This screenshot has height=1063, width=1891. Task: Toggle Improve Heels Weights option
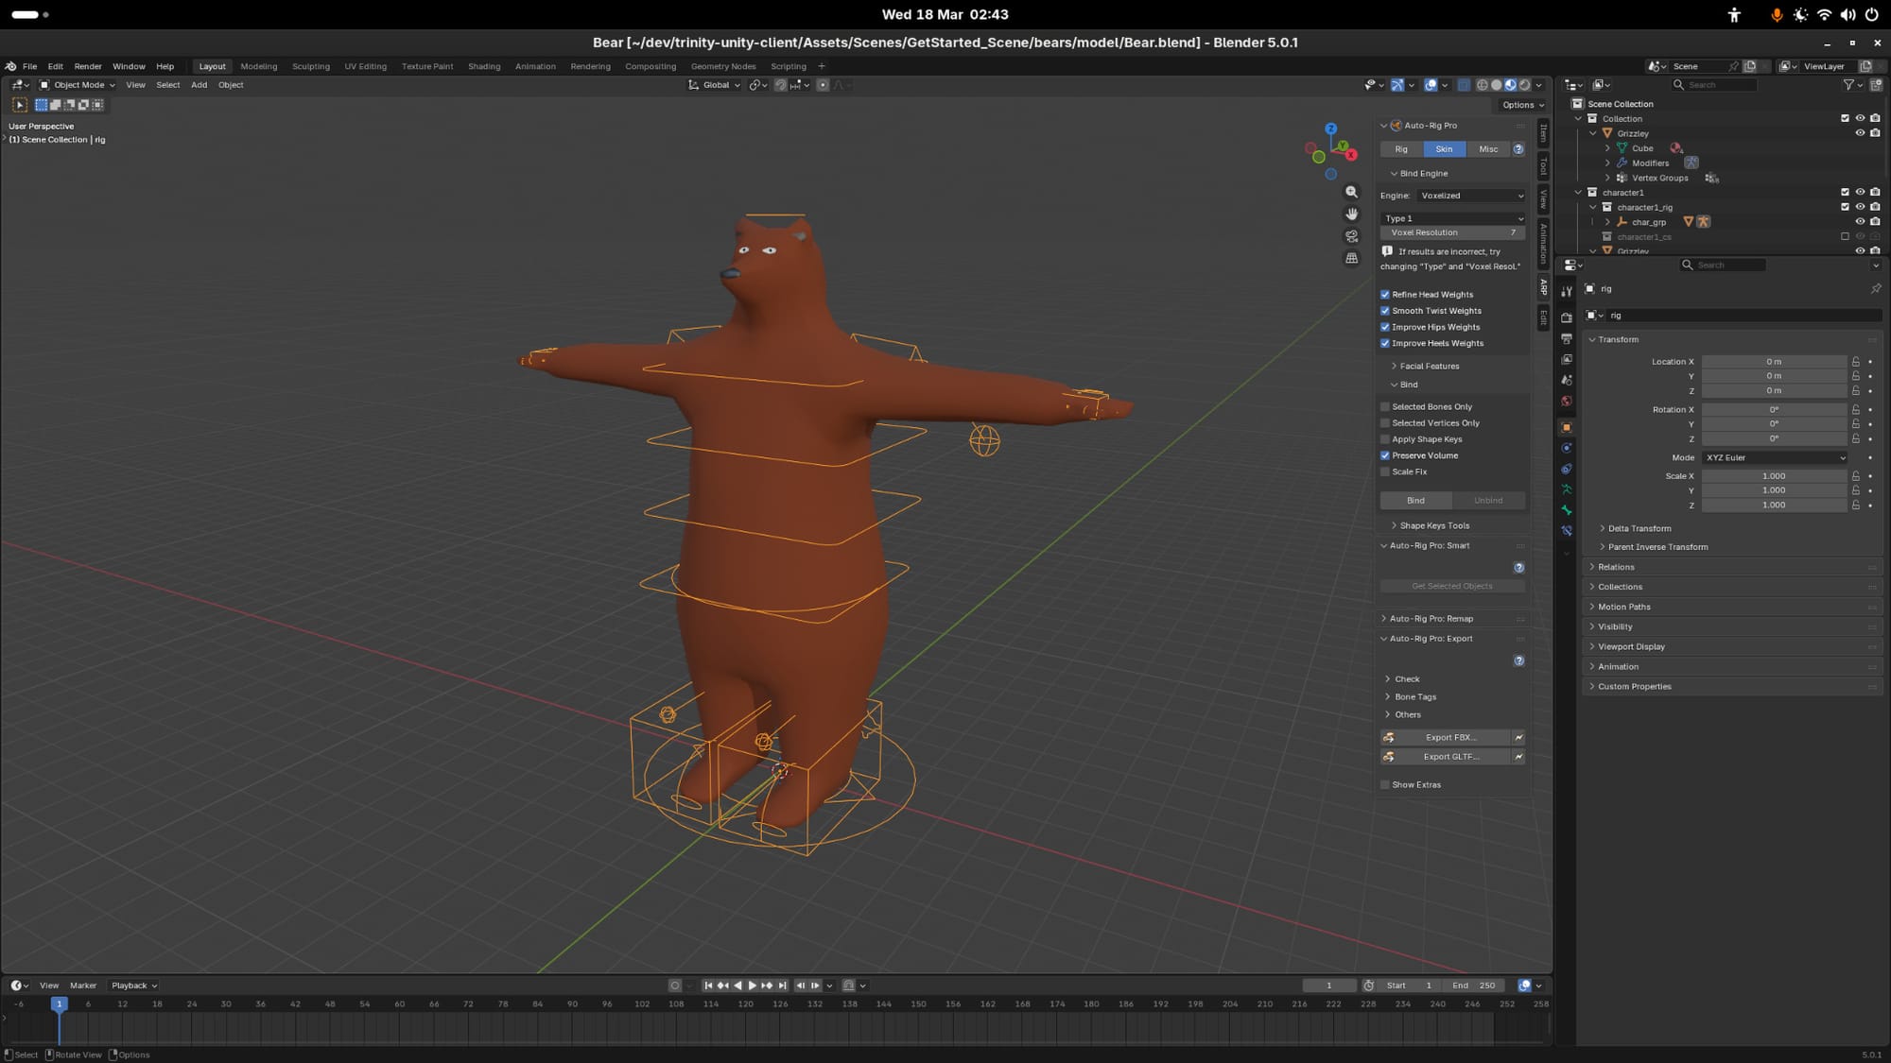[1385, 343]
